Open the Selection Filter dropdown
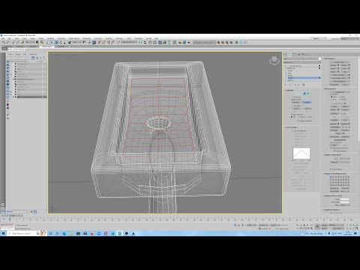Image resolution: width=360 pixels, height=270 pixels. point(30,43)
